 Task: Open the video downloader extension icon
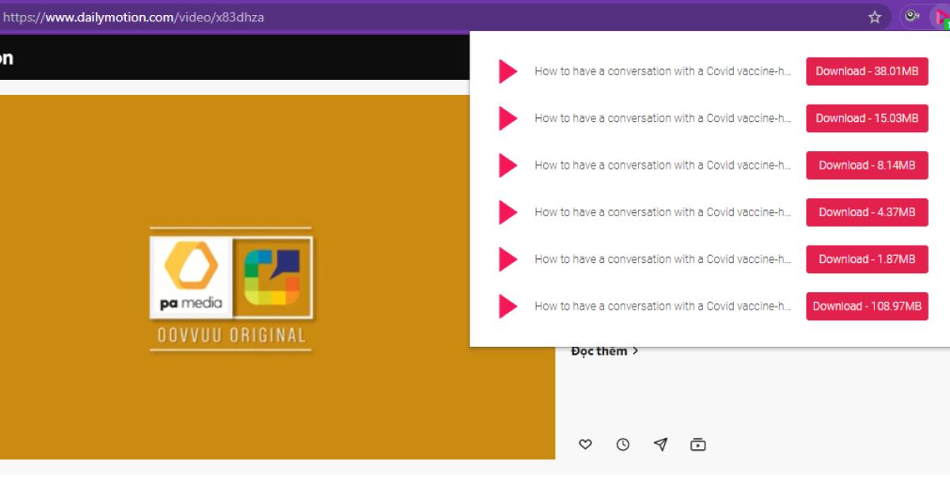click(x=941, y=17)
